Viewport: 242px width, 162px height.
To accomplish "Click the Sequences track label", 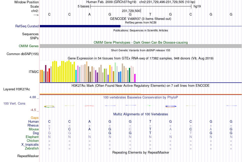I will pos(30,34).
